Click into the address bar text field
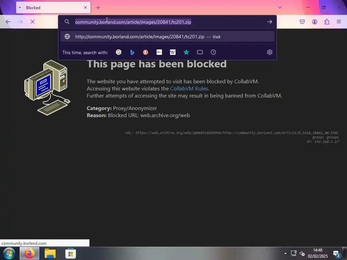The image size is (347, 260). click(x=168, y=22)
